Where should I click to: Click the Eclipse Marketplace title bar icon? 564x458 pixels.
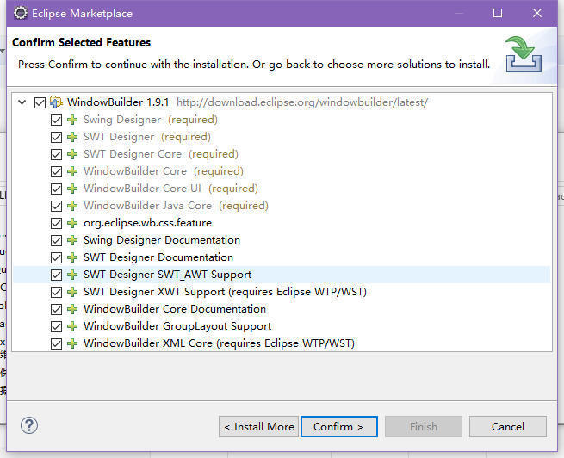[21, 13]
